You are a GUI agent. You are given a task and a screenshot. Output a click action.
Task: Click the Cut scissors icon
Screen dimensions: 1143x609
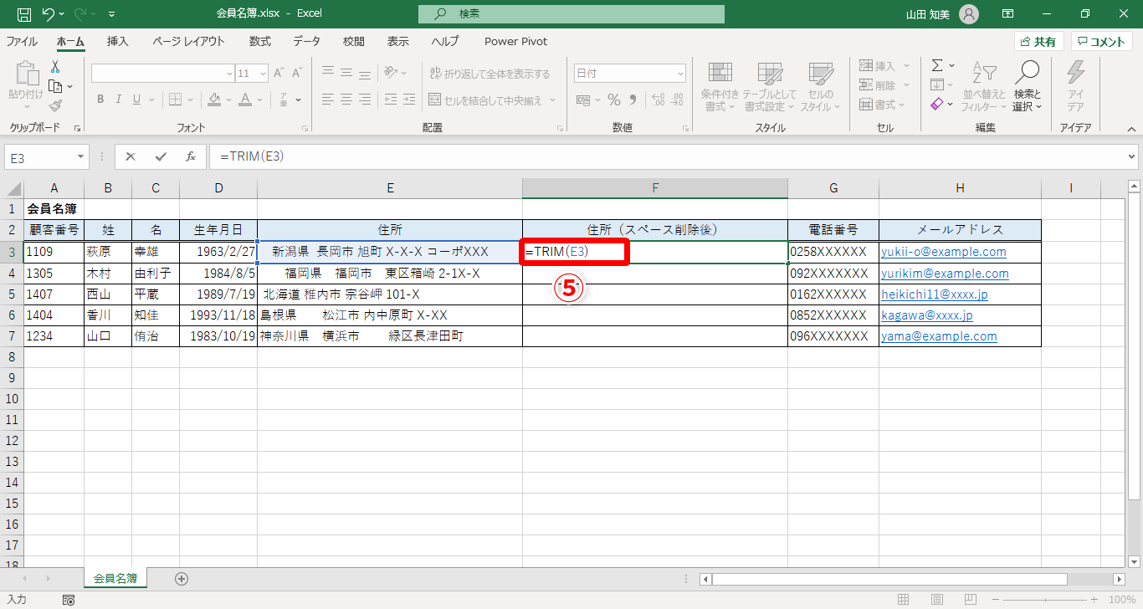(x=55, y=67)
